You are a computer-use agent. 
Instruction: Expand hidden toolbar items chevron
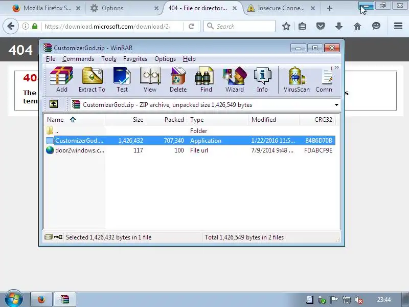[337, 68]
